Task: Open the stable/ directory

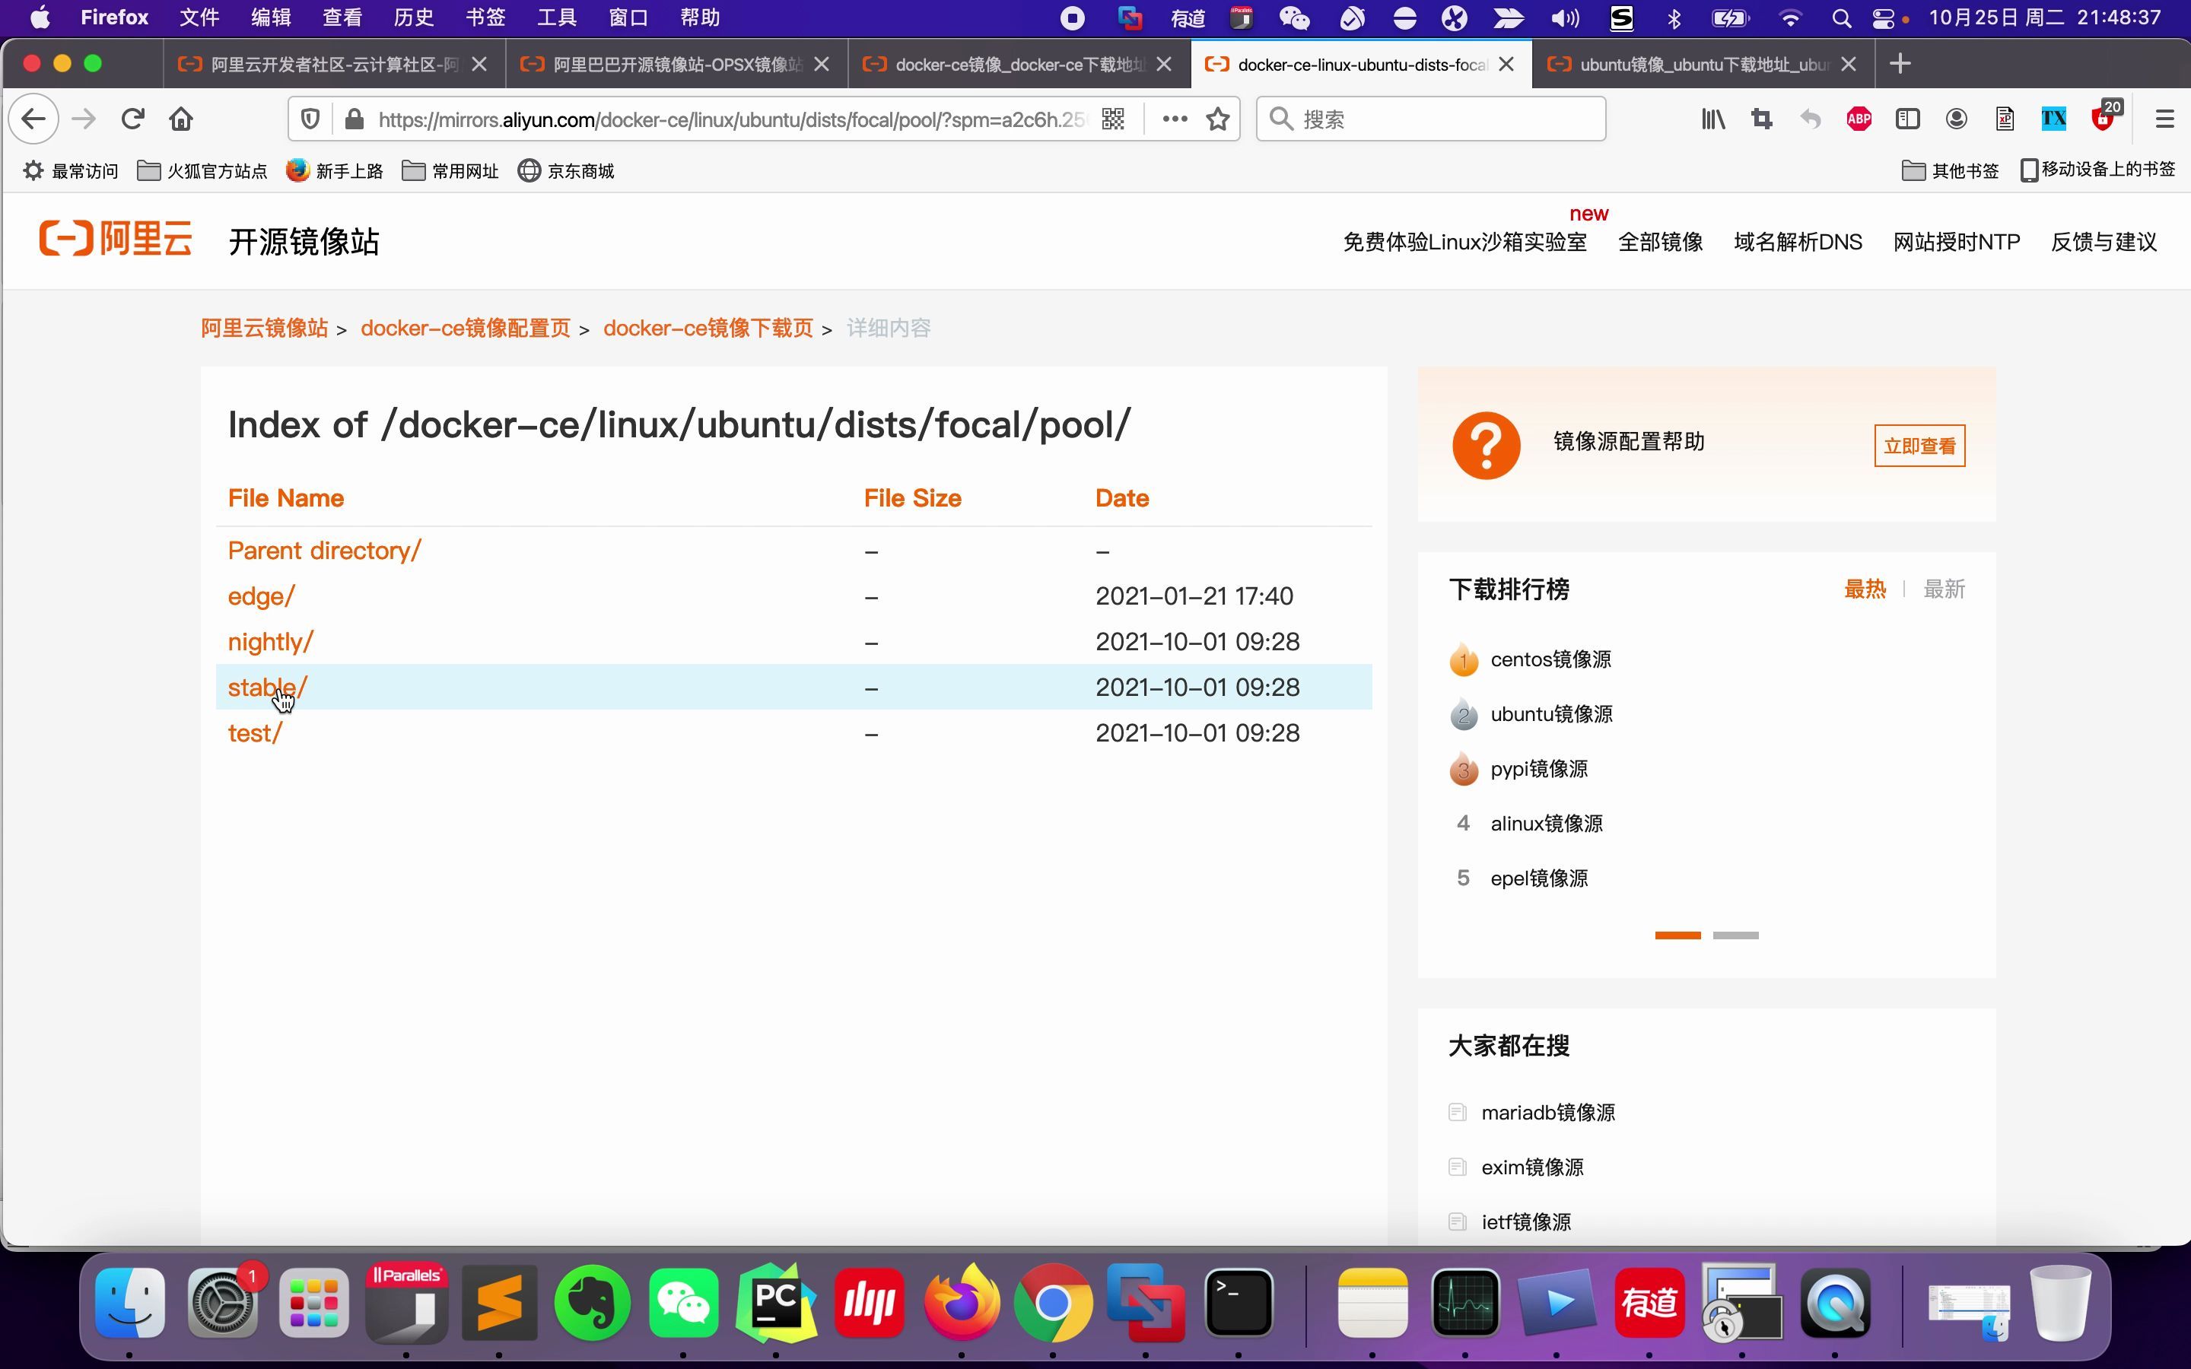Action: tap(267, 688)
